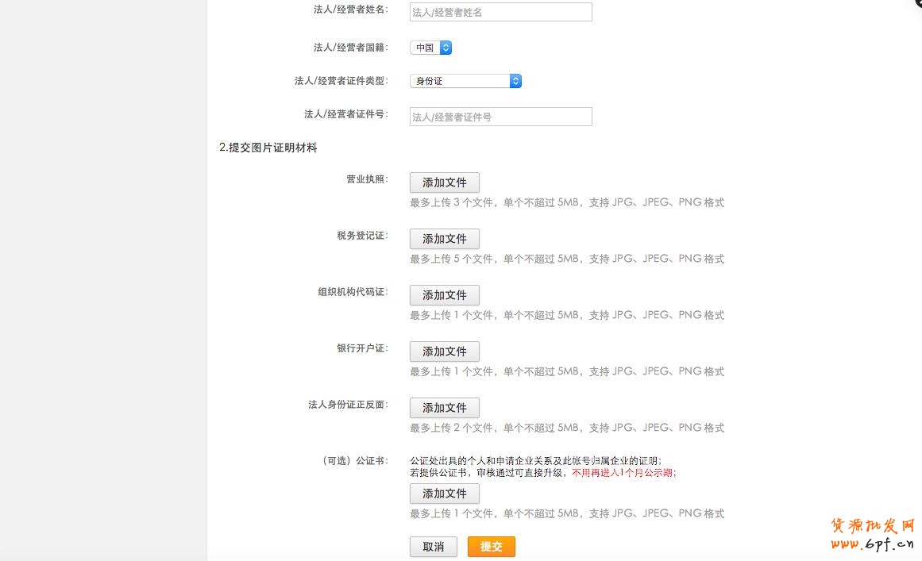
Task: Add a file for the optional 公证书
Action: pos(444,494)
